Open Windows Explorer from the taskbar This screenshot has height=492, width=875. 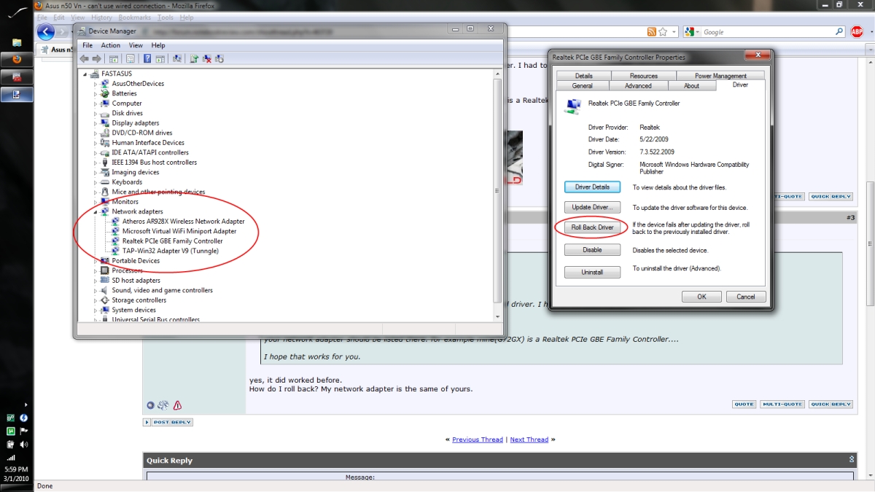17,43
